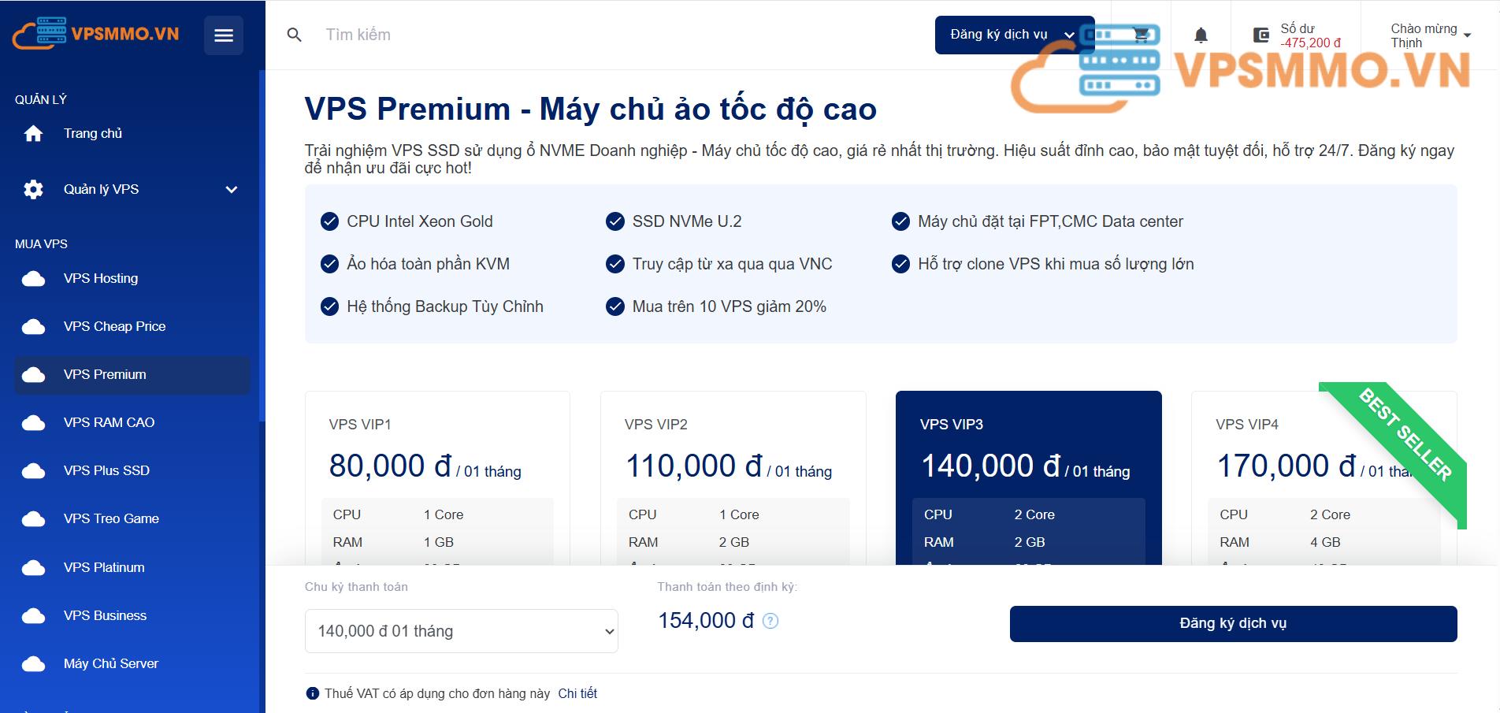Open the Chi tiết VAT details link
1500x713 pixels.
click(577, 694)
